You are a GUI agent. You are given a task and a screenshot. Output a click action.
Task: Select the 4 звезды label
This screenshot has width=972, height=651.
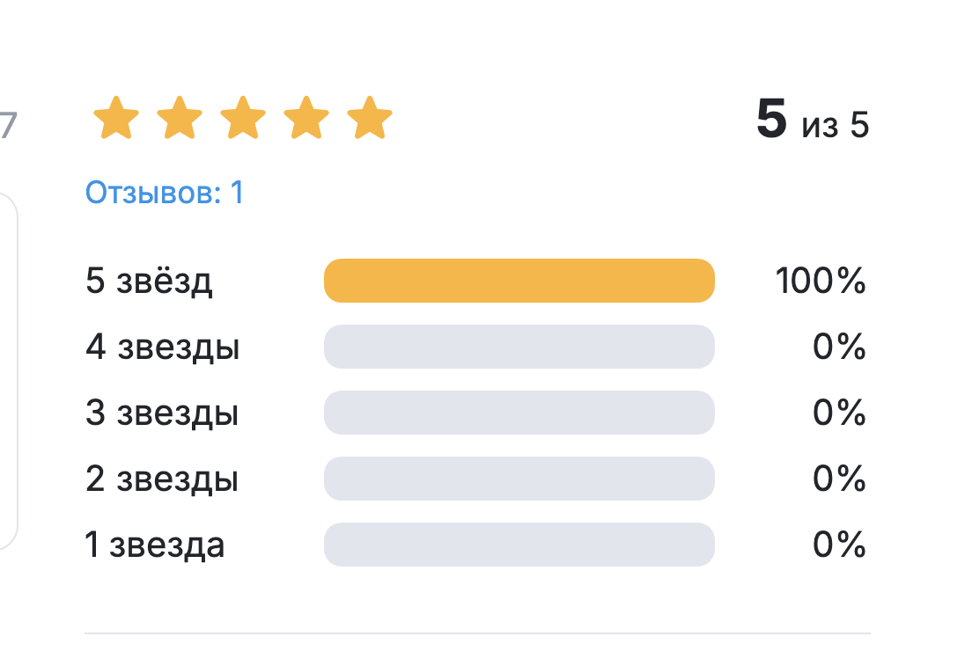(163, 347)
